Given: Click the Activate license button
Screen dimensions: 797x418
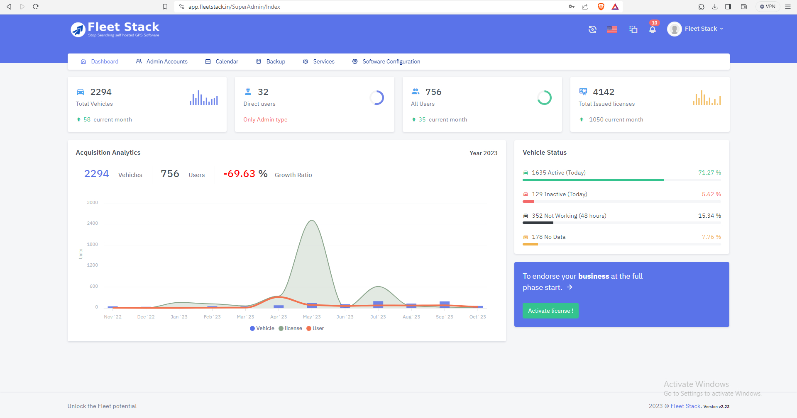Looking at the screenshot, I should coord(550,311).
